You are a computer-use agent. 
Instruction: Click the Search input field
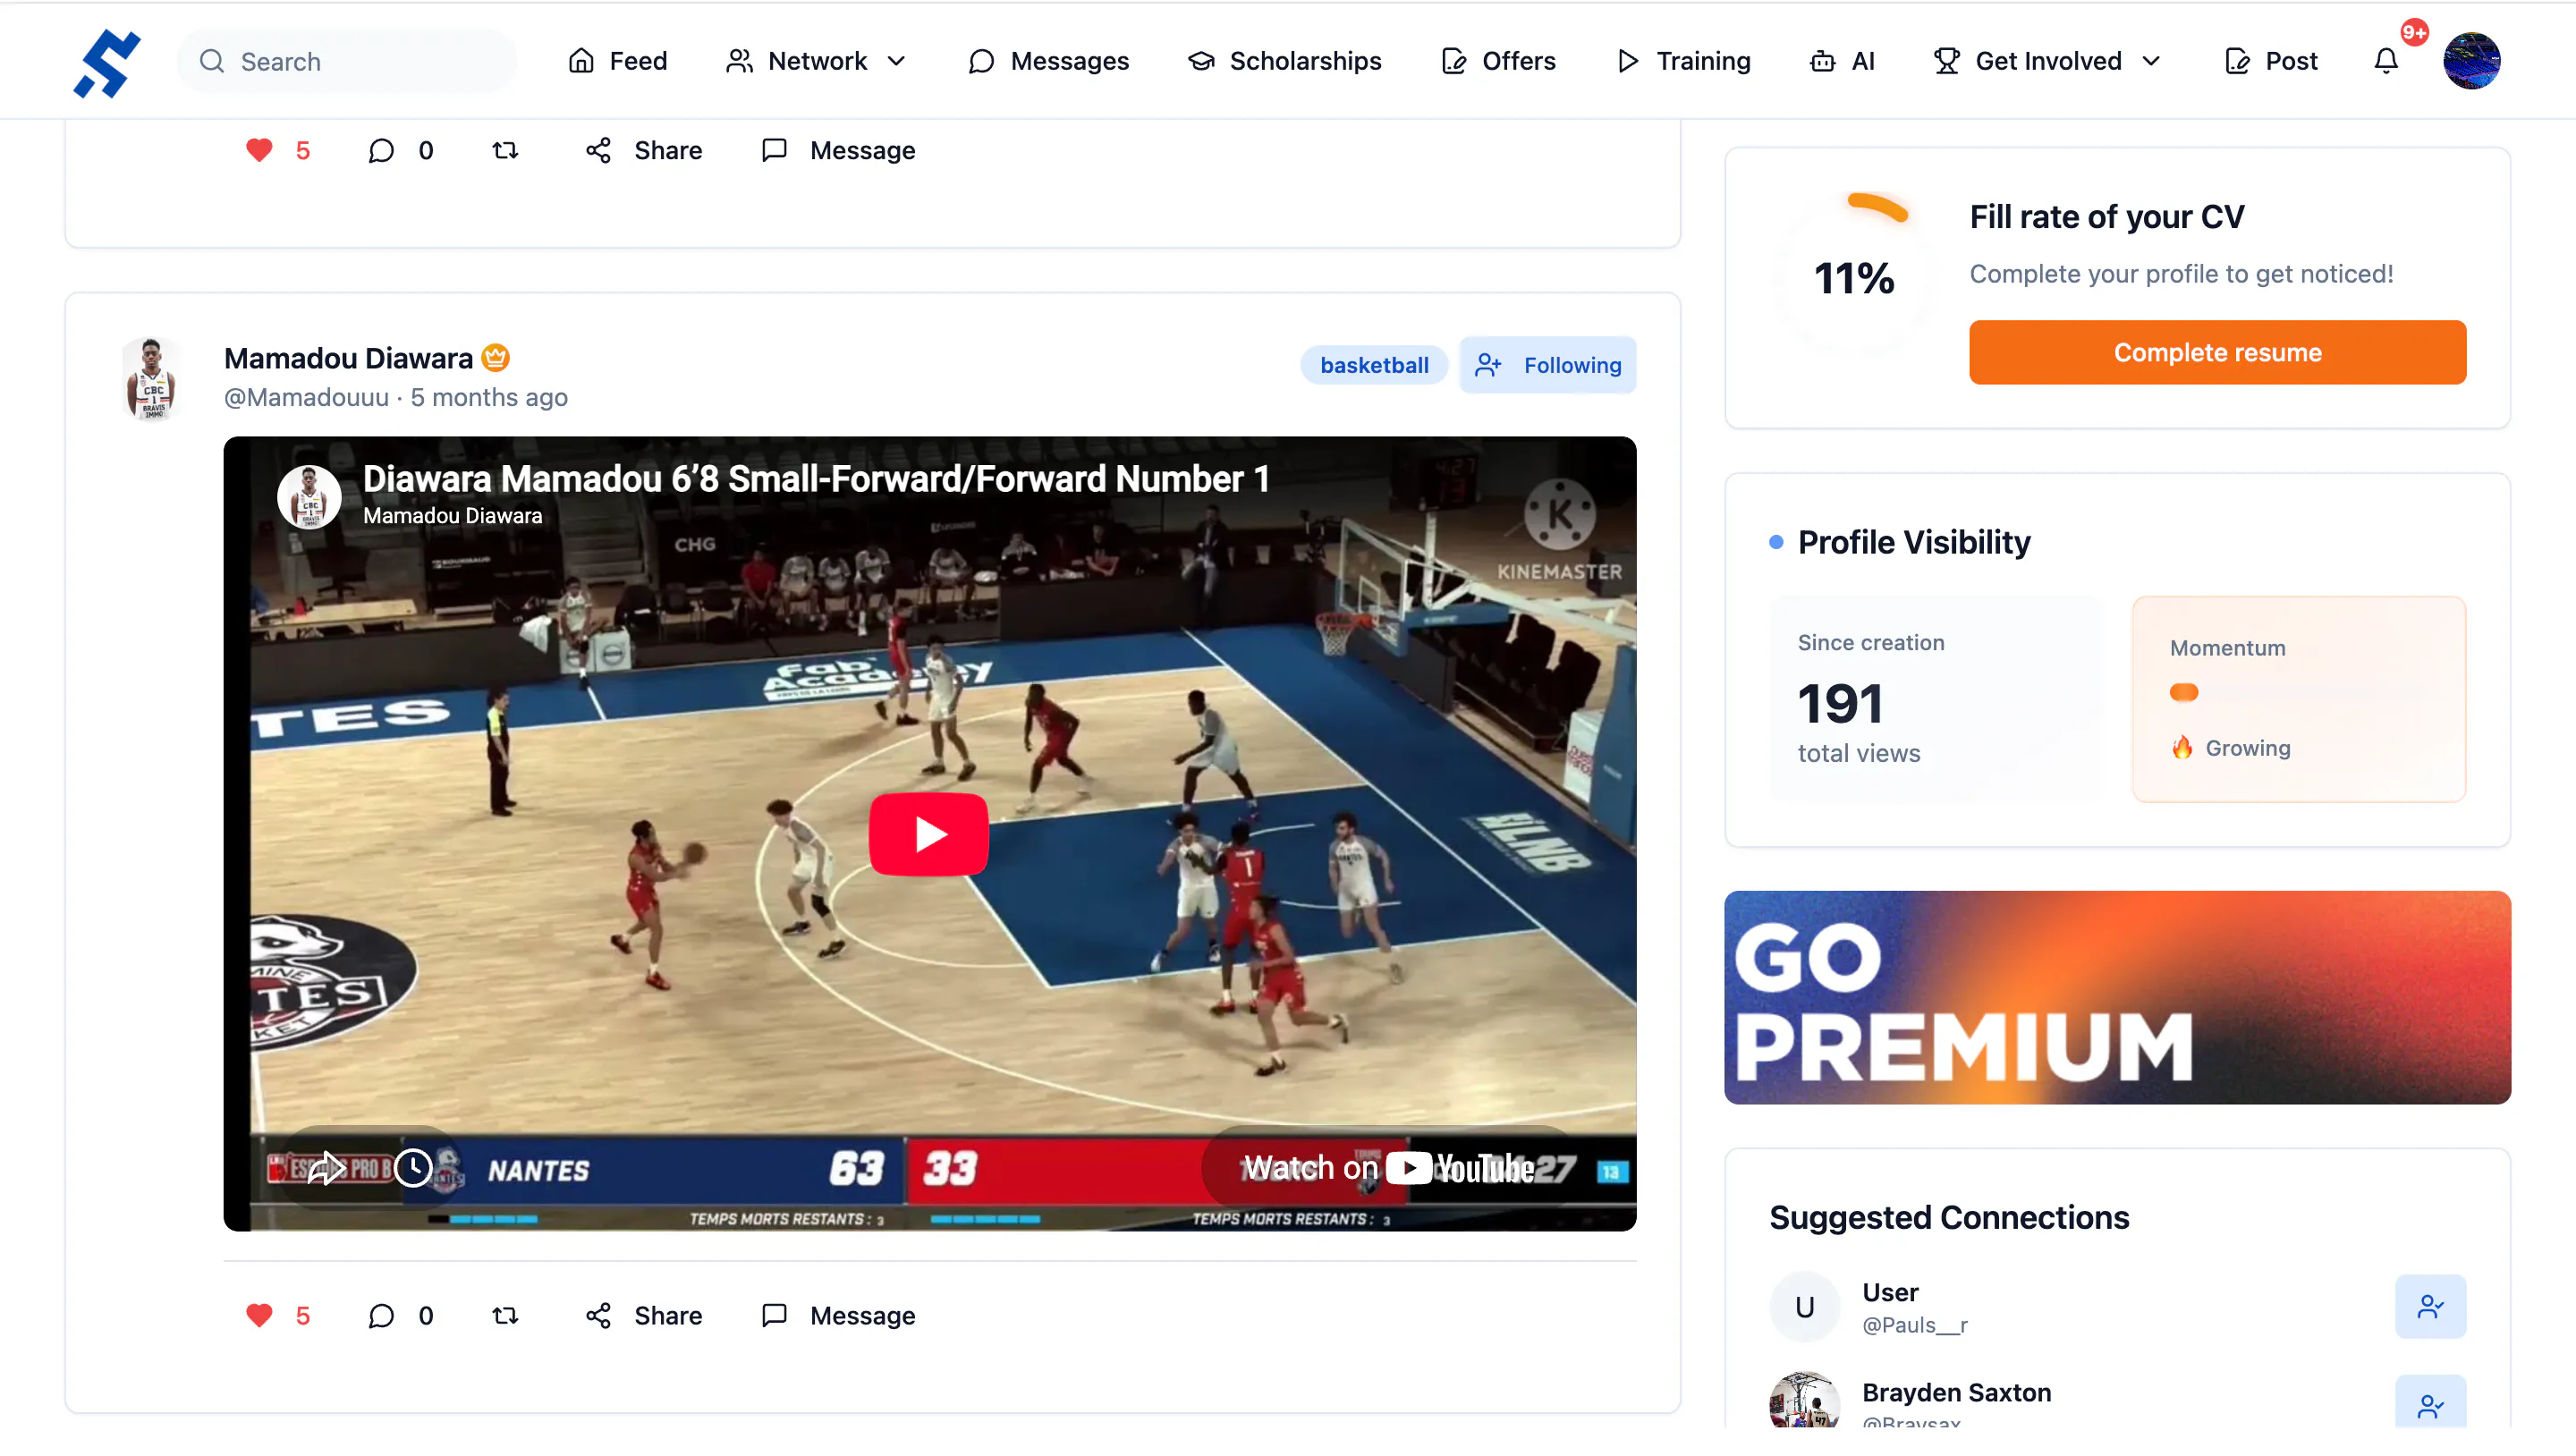click(x=347, y=61)
